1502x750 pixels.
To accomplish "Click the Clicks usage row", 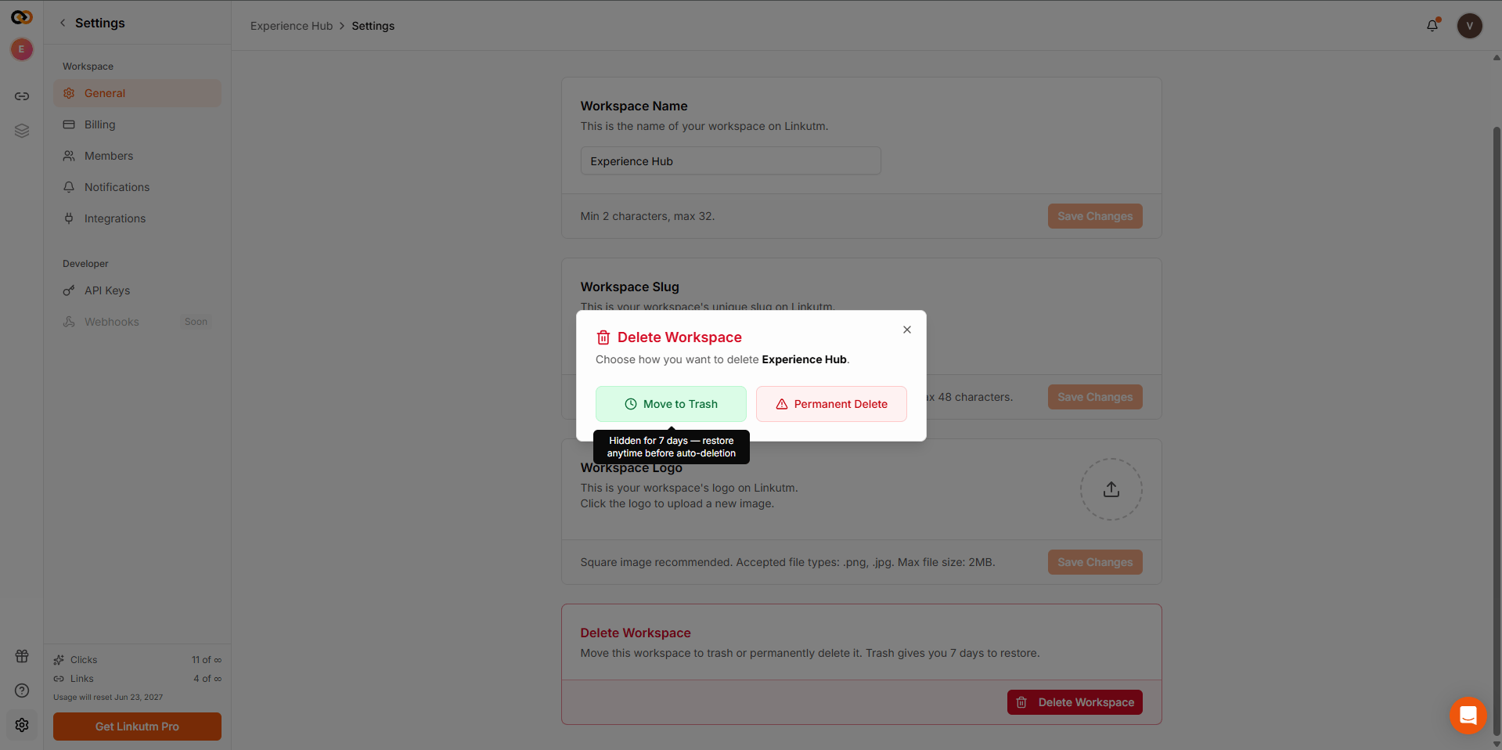I will pyautogui.click(x=137, y=660).
